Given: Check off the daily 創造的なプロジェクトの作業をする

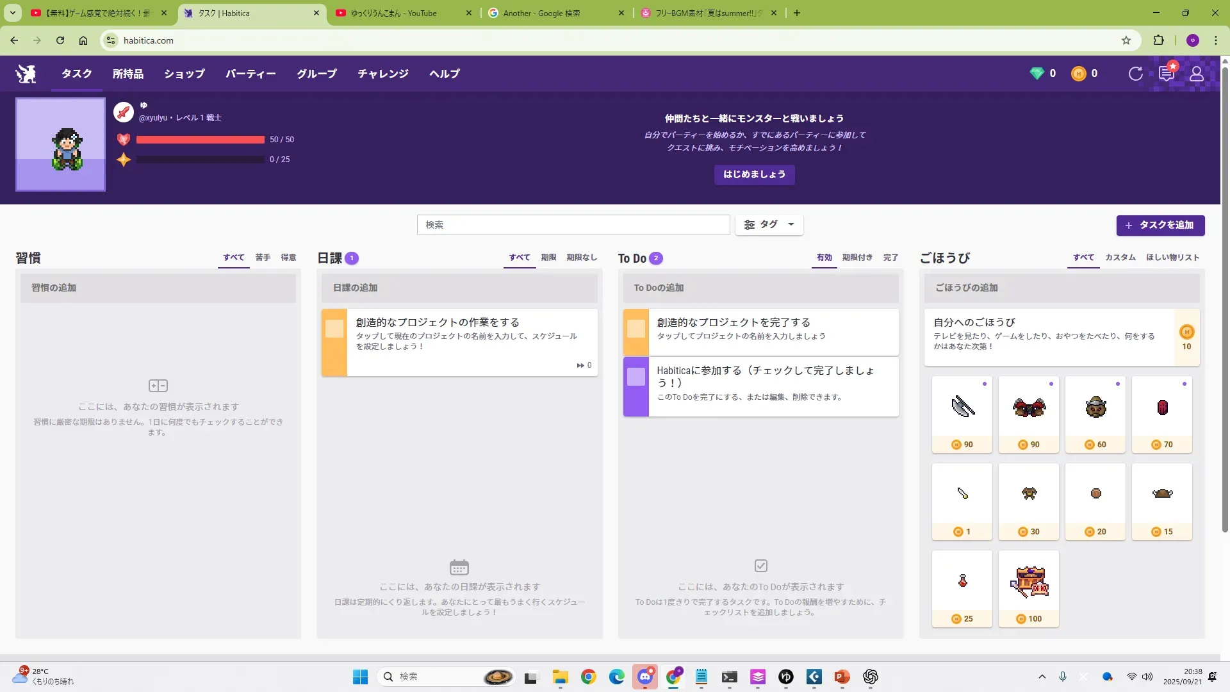Looking at the screenshot, I should click(334, 329).
